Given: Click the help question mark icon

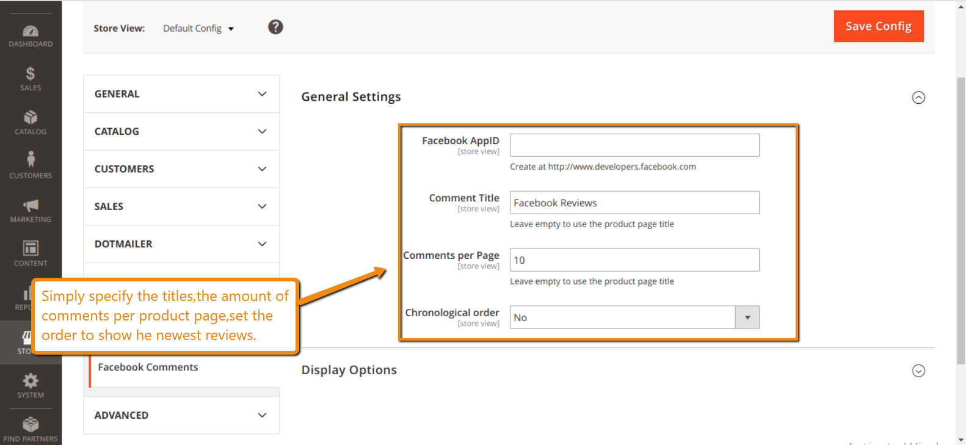Looking at the screenshot, I should coord(275,27).
